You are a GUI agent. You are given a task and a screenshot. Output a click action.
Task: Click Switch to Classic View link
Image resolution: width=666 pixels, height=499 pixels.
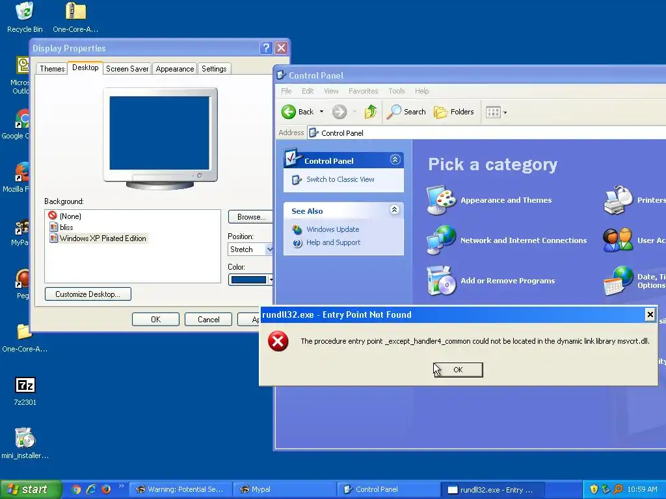pyautogui.click(x=340, y=179)
